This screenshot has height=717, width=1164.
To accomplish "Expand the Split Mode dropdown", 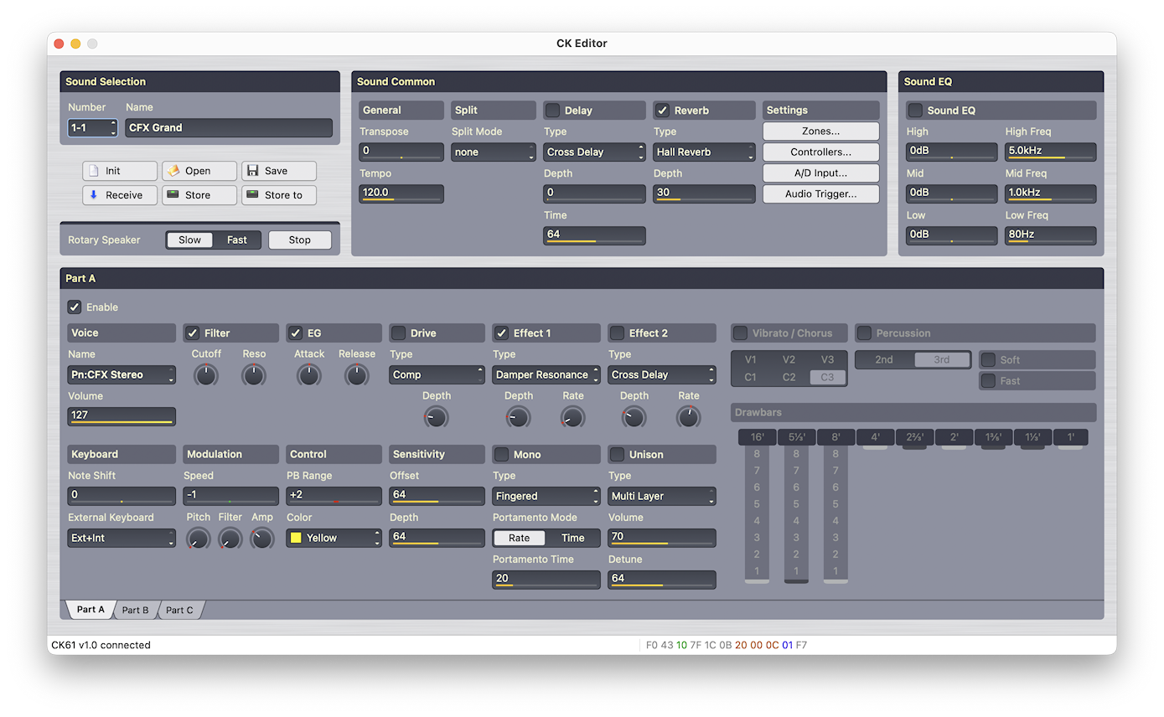I will [x=493, y=152].
